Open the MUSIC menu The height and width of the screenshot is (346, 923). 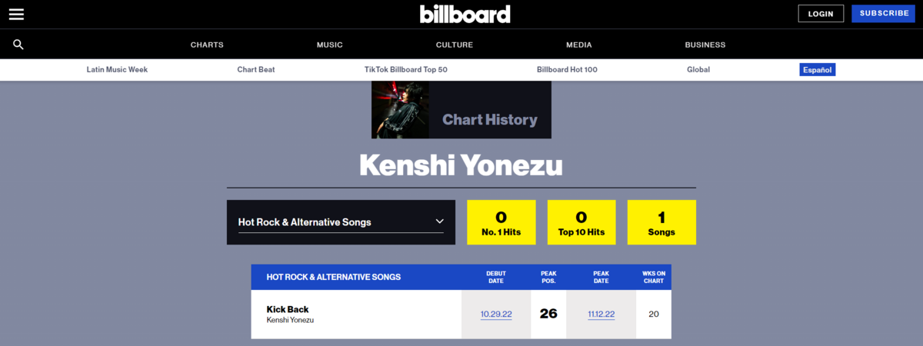point(330,45)
